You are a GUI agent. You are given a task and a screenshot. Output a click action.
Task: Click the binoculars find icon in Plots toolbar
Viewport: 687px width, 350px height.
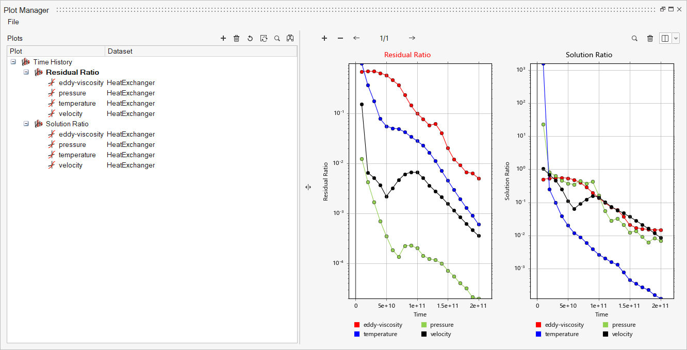[x=290, y=38]
